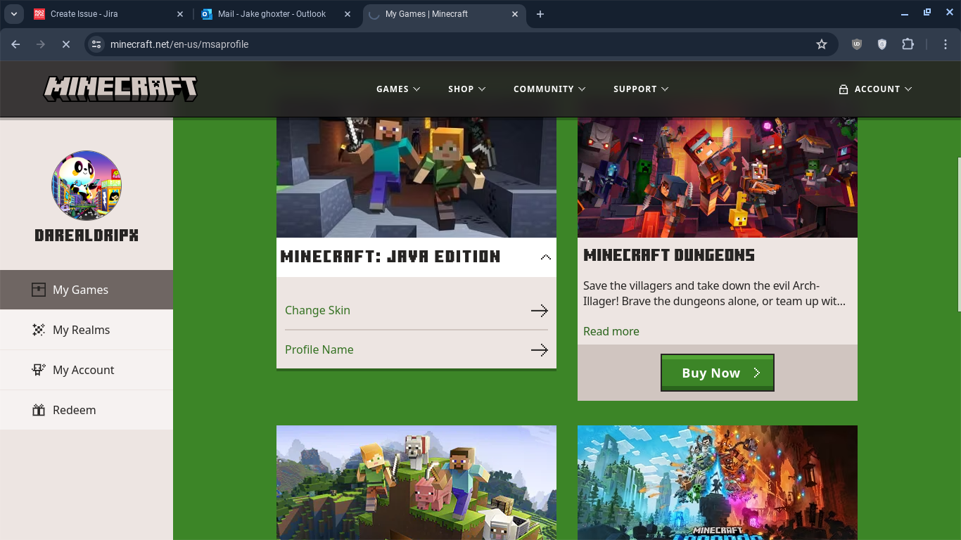Viewport: 961px width, 540px height.
Task: Click the Minecraft: Java Edition title
Action: pos(390,257)
